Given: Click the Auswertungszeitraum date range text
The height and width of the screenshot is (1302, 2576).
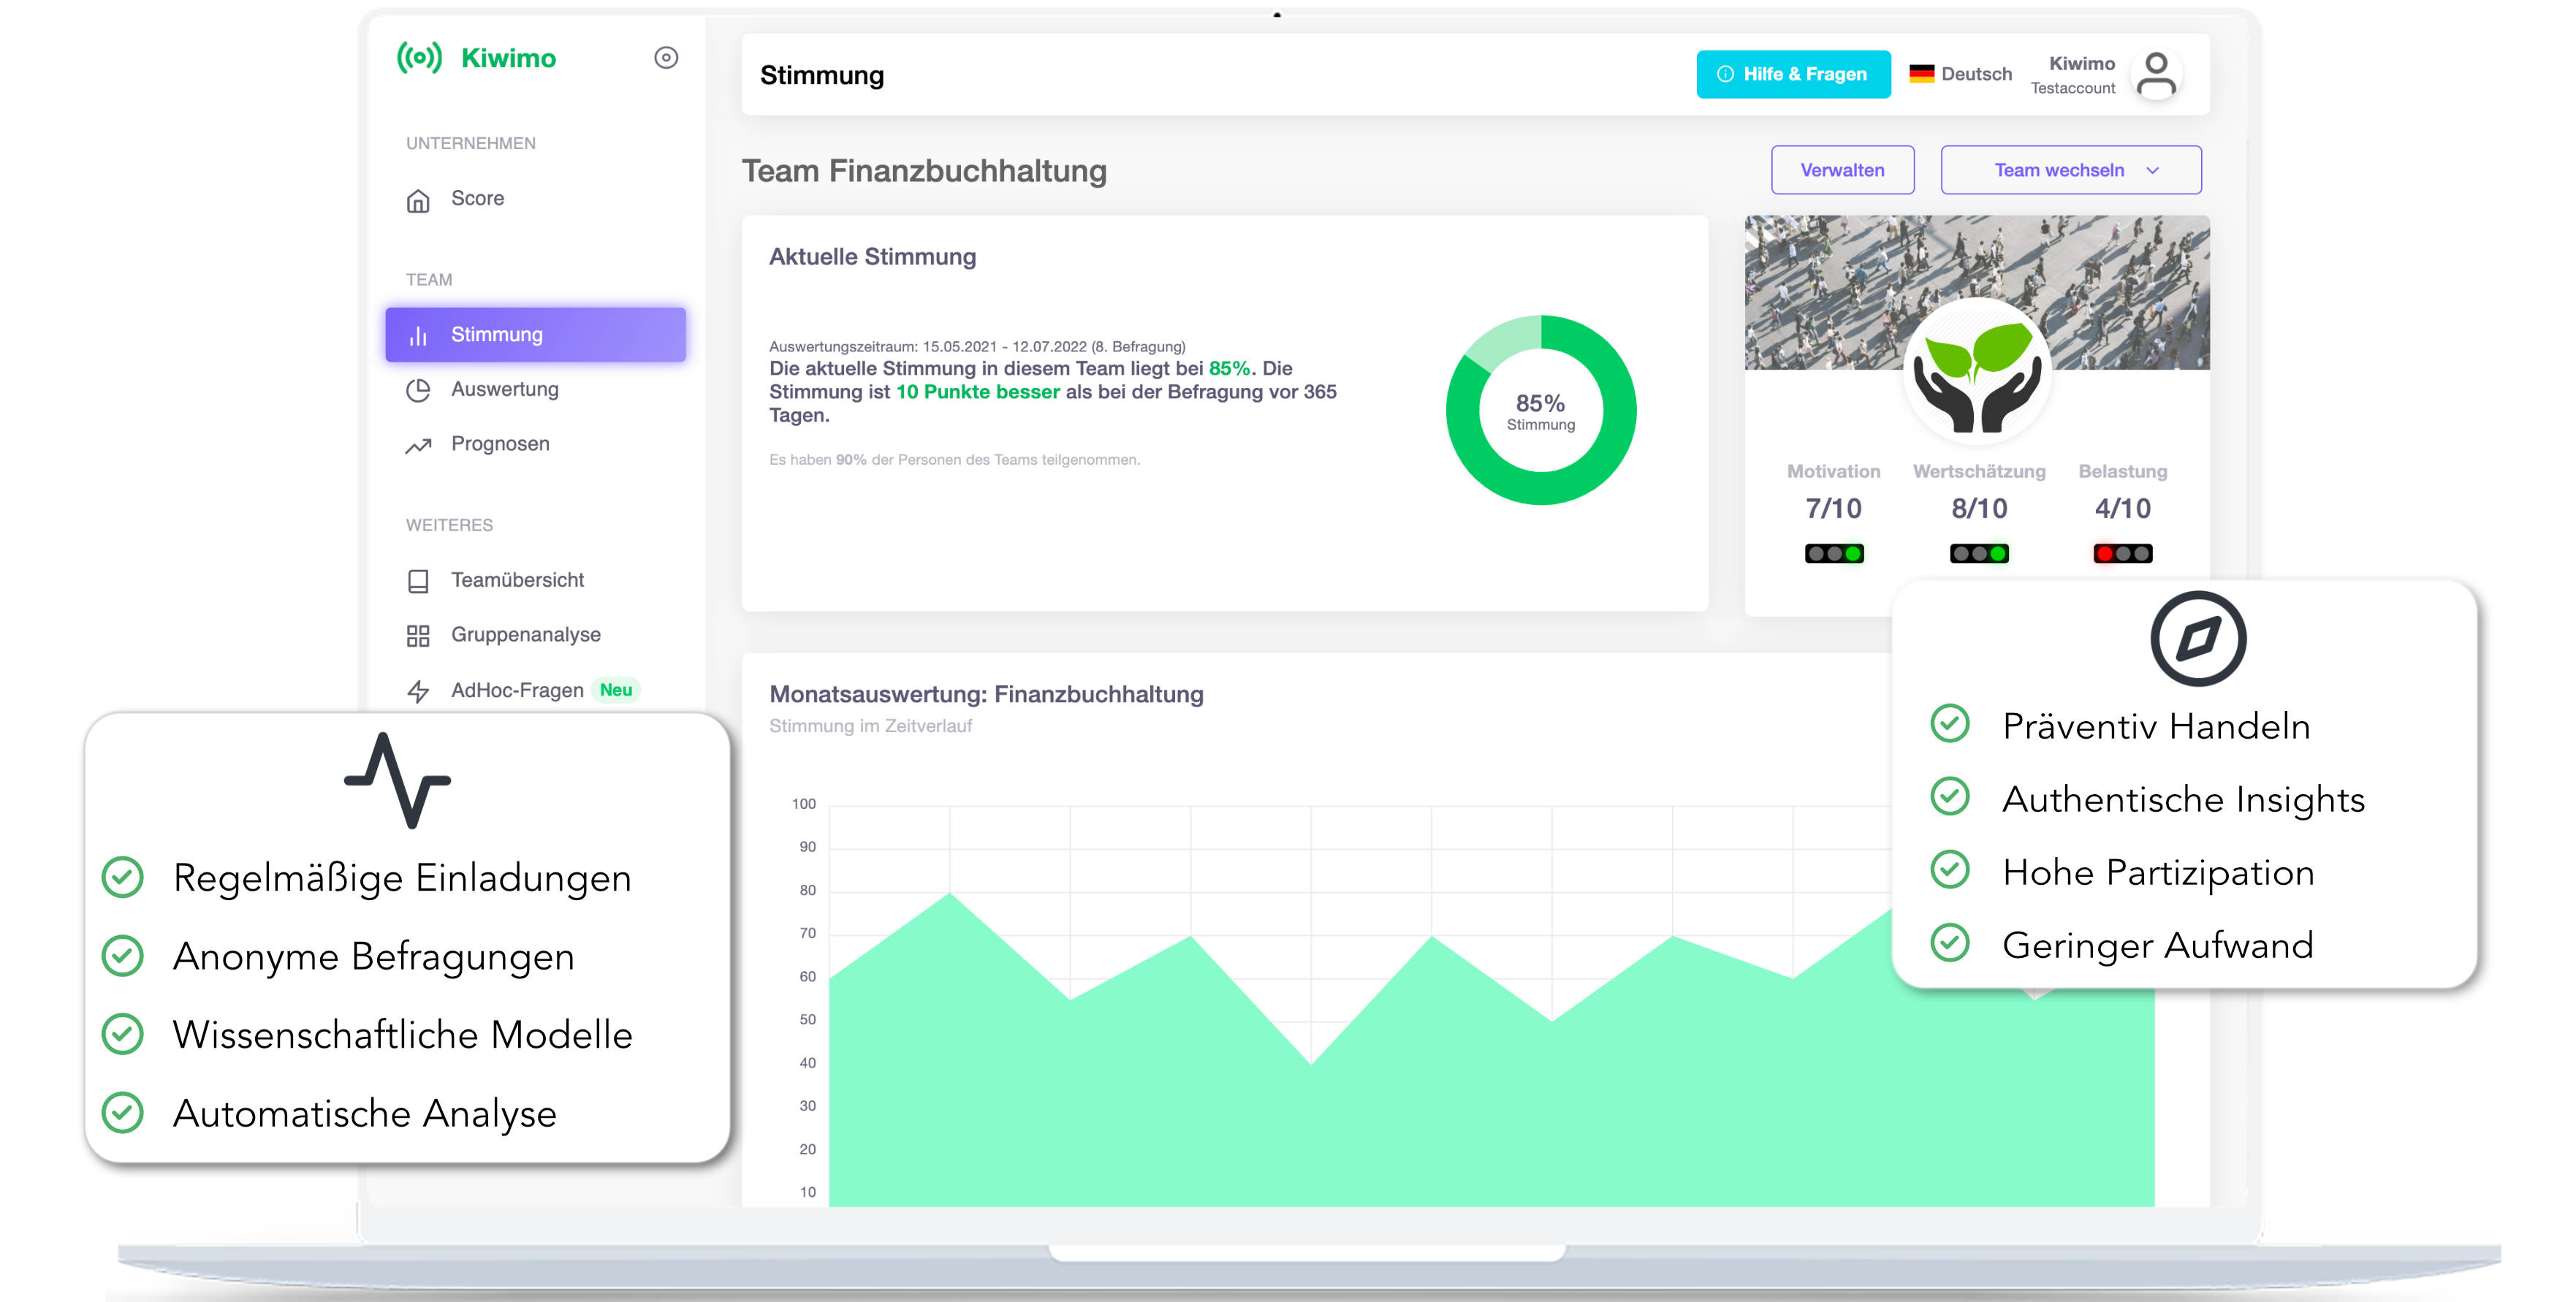Looking at the screenshot, I should [x=977, y=347].
